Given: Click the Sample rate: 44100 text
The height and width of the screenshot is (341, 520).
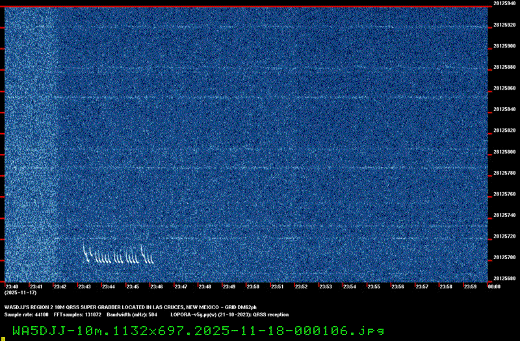Looking at the screenshot, I should pos(26,315).
